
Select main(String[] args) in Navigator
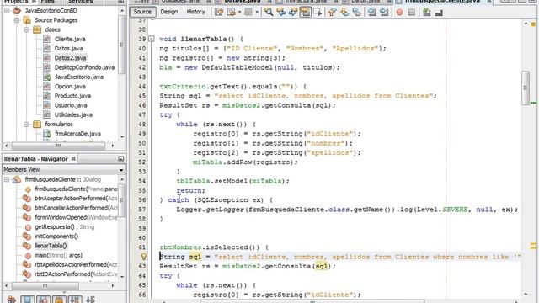click(x=58, y=255)
